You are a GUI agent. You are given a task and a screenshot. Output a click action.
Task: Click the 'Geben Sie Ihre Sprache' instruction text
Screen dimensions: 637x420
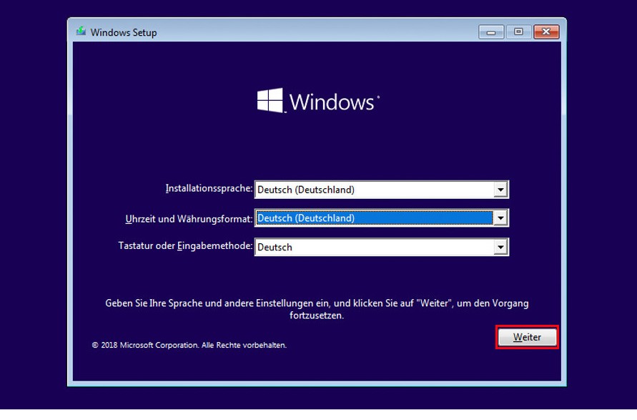[x=317, y=309]
